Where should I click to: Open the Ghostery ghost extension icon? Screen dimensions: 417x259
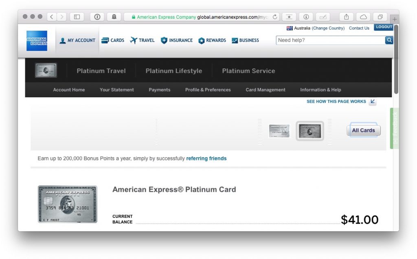114,17
